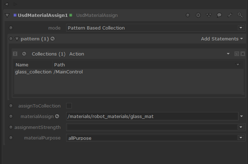
Task: Click the node graph icon beside the gear
Action: click(x=209, y=15)
